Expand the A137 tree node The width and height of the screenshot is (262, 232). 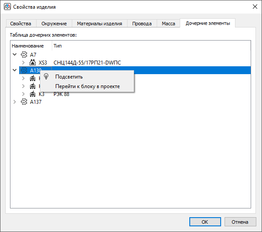15,102
